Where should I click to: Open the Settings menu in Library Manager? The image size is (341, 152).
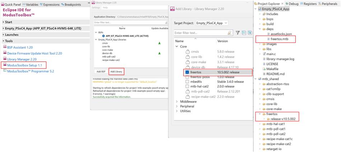click(x=96, y=8)
